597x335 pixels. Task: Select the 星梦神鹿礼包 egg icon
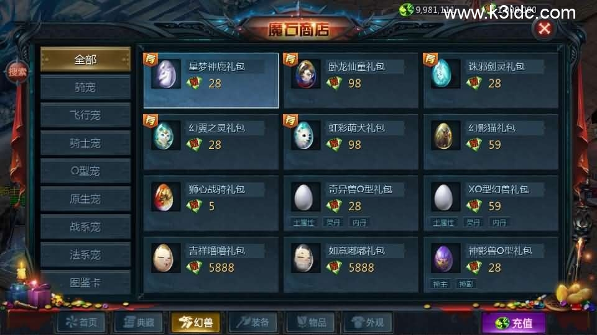pos(165,74)
